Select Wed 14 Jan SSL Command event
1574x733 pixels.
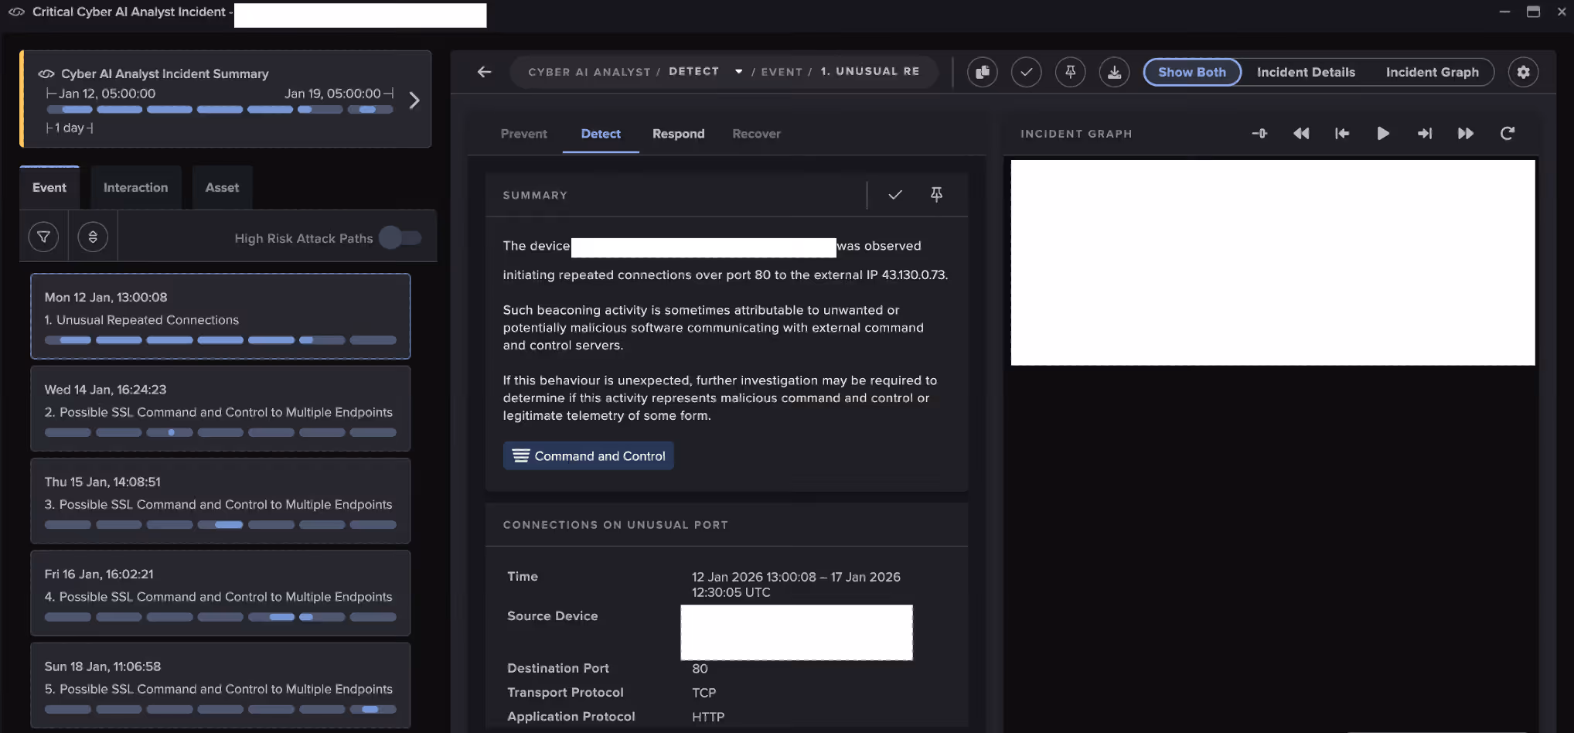click(x=220, y=408)
